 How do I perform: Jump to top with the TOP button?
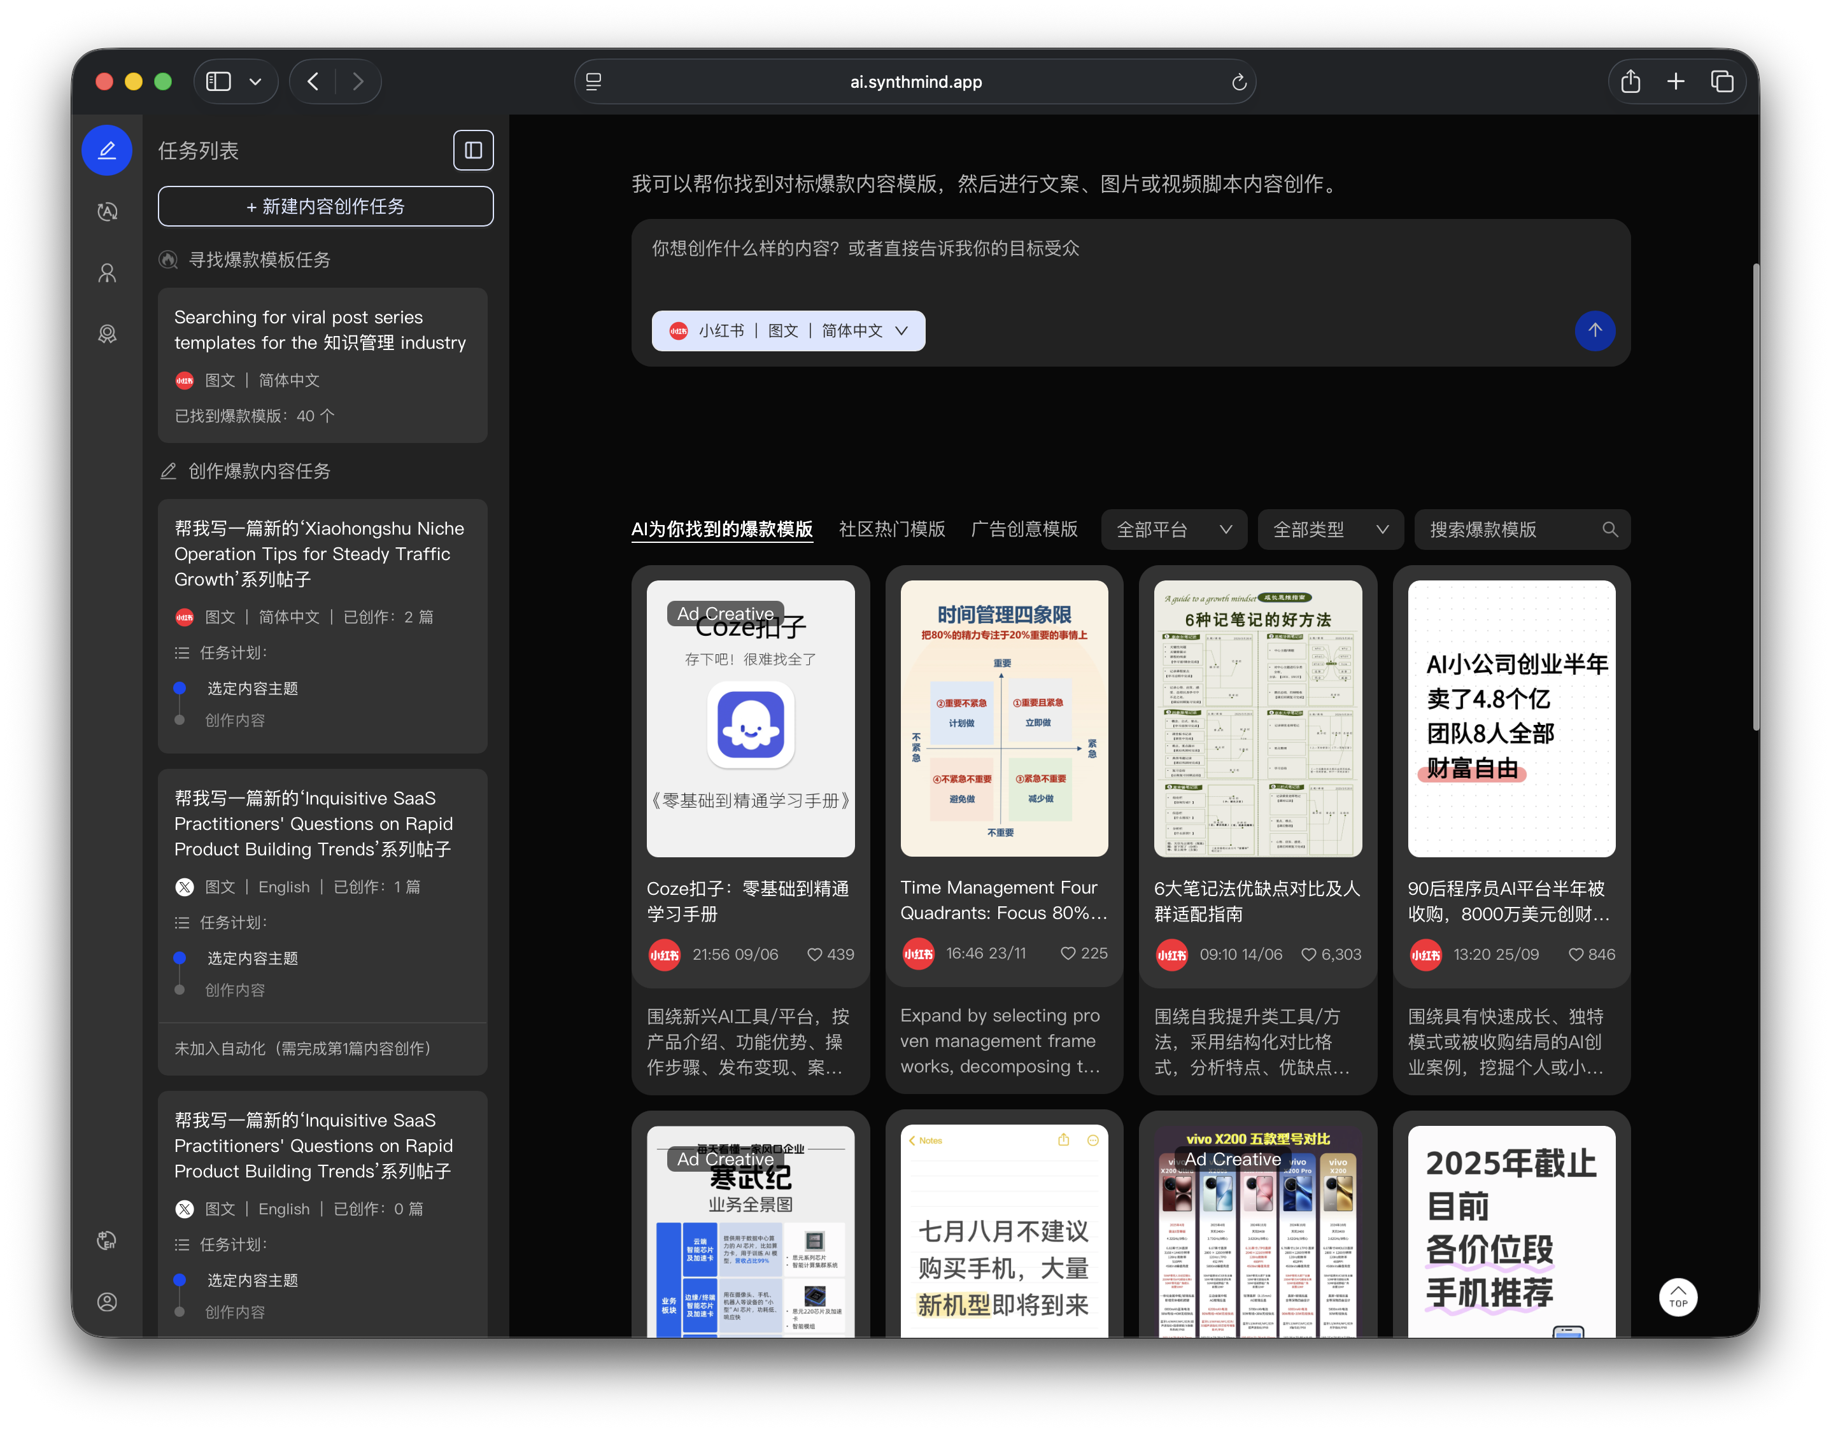tap(1678, 1296)
